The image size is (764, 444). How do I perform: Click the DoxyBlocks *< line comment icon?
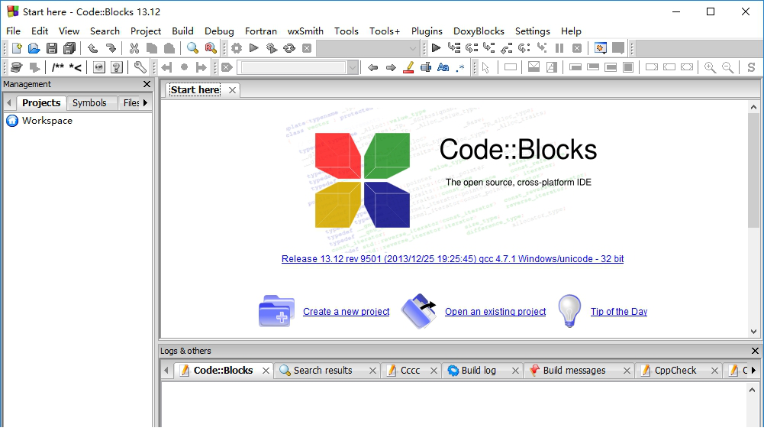point(75,67)
